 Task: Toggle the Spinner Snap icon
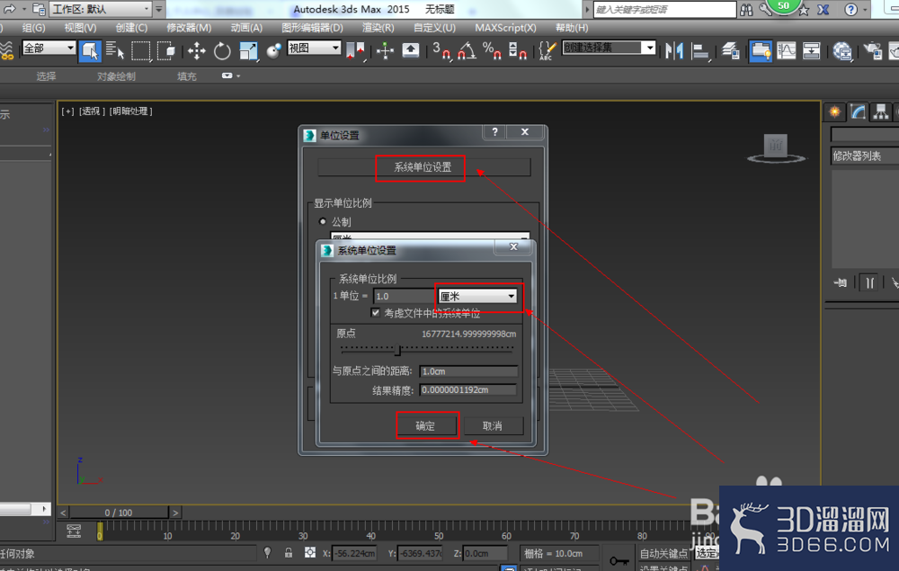tap(517, 51)
